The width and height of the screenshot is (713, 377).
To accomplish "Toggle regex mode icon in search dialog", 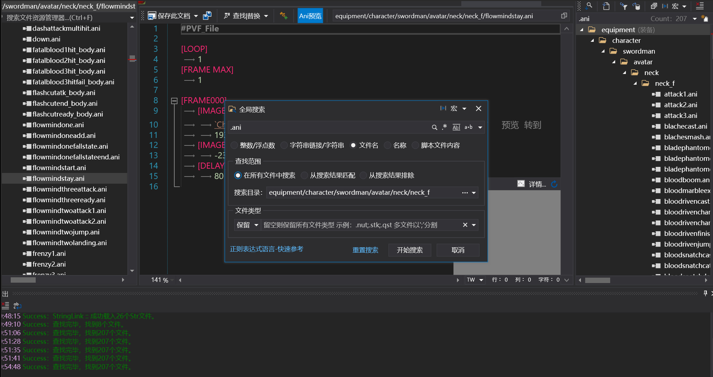I will click(x=444, y=127).
